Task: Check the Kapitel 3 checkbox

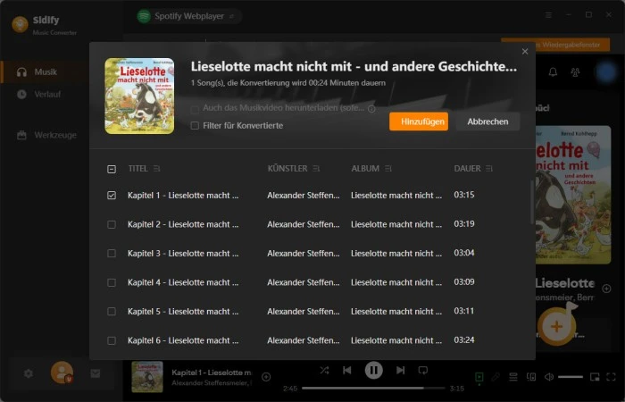Action: pyautogui.click(x=112, y=254)
